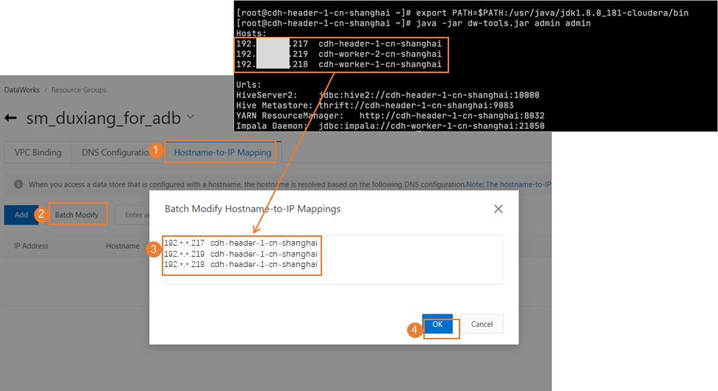
Task: Click the Impala Daemon jdbc URL in terminal
Action: pyautogui.click(x=432, y=125)
